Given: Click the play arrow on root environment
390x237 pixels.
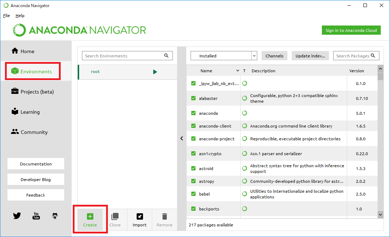Looking at the screenshot, I should (x=155, y=72).
